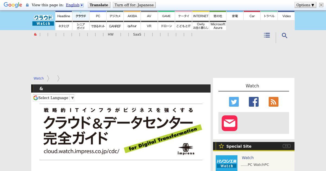Select the 家電 tab
Screen dimensions: 326x171
235,16
